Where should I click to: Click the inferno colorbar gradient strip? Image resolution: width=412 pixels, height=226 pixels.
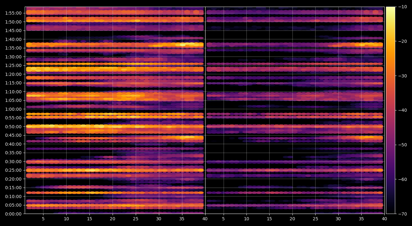click(x=390, y=110)
